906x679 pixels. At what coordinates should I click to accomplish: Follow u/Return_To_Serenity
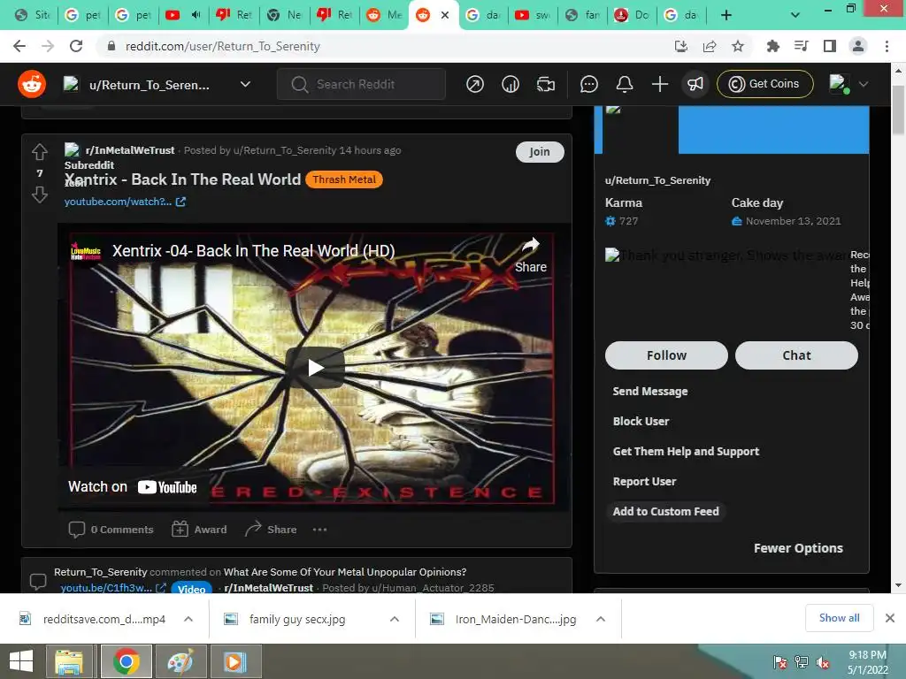(666, 355)
